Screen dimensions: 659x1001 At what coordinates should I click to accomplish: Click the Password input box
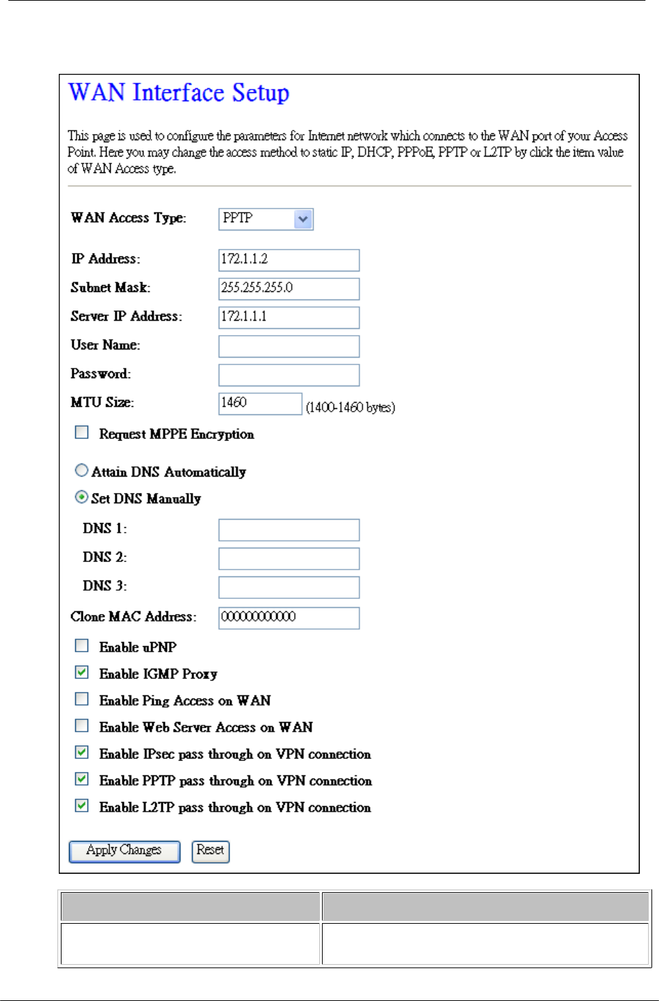(289, 375)
